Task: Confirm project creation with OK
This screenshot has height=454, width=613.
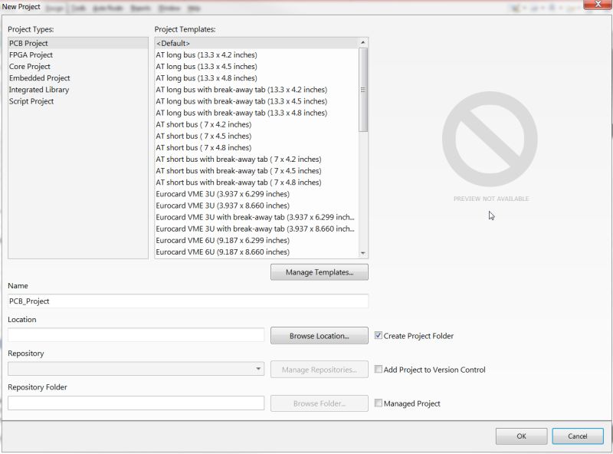Action: click(521, 436)
